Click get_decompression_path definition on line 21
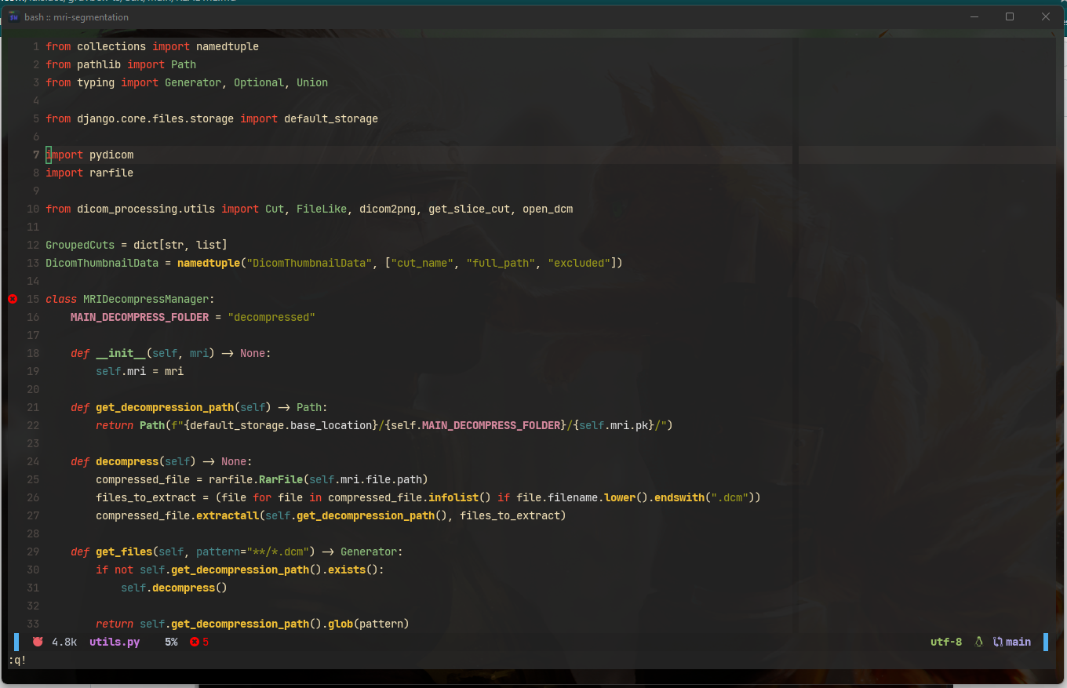The width and height of the screenshot is (1067, 688). [165, 407]
